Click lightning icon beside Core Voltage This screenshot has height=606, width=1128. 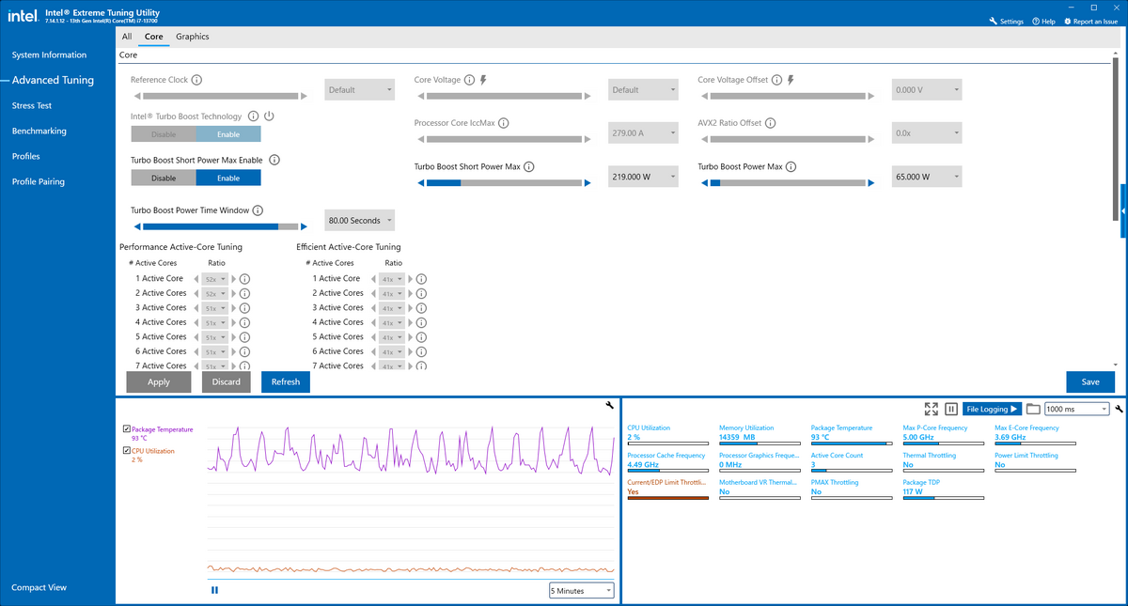pyautogui.click(x=483, y=80)
